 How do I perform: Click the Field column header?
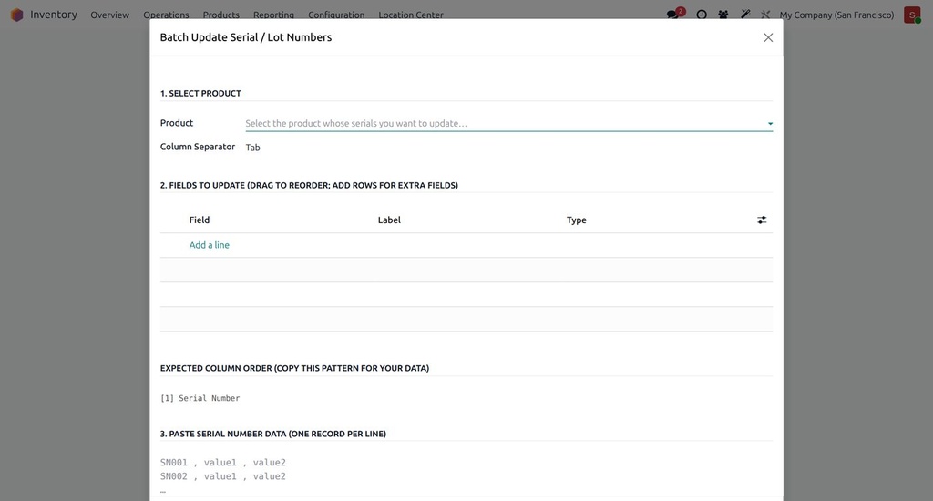[200, 220]
